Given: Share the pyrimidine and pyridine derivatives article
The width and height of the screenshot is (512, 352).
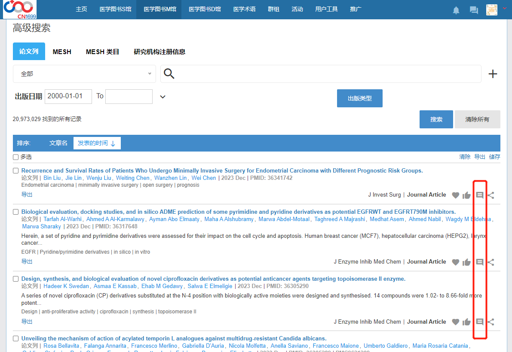Looking at the screenshot, I should [491, 262].
